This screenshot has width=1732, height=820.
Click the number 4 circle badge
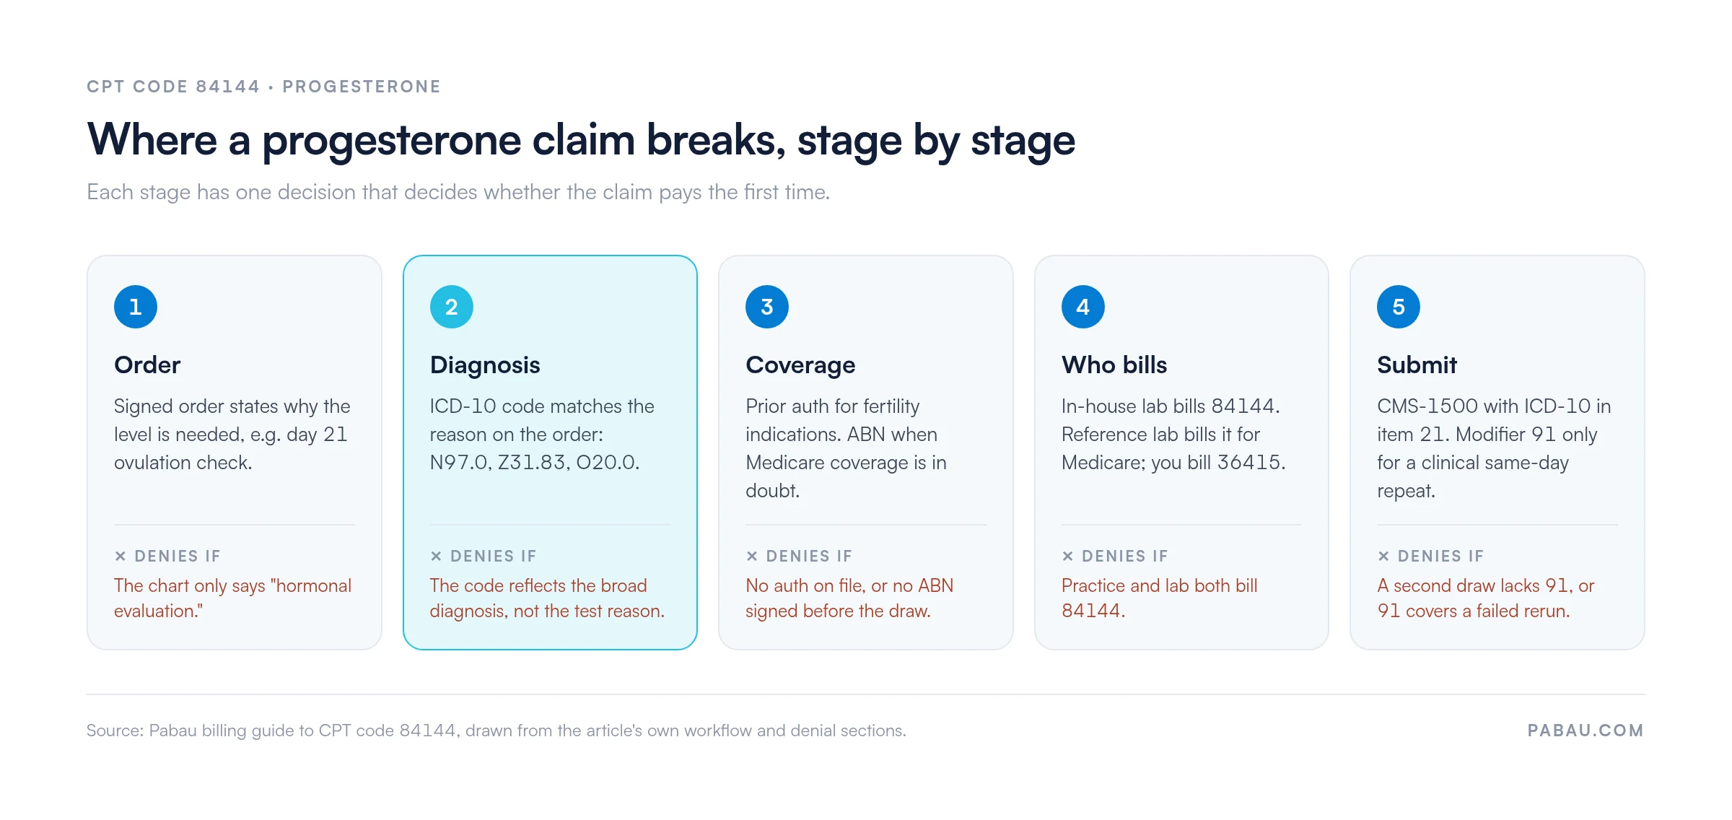coord(1083,307)
